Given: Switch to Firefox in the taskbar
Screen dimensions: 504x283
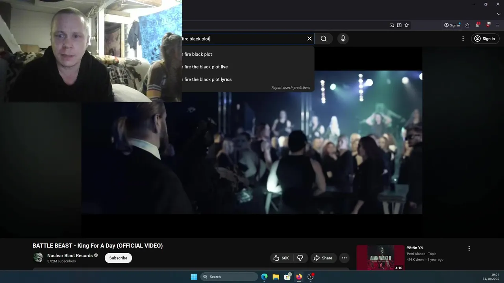Looking at the screenshot, I should 299,277.
